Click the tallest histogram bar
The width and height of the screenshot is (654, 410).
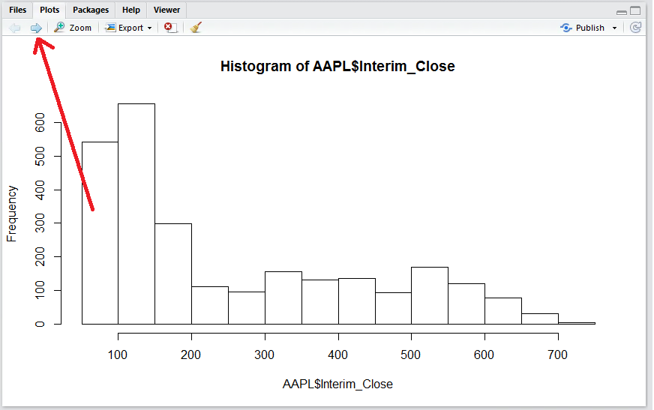136,214
